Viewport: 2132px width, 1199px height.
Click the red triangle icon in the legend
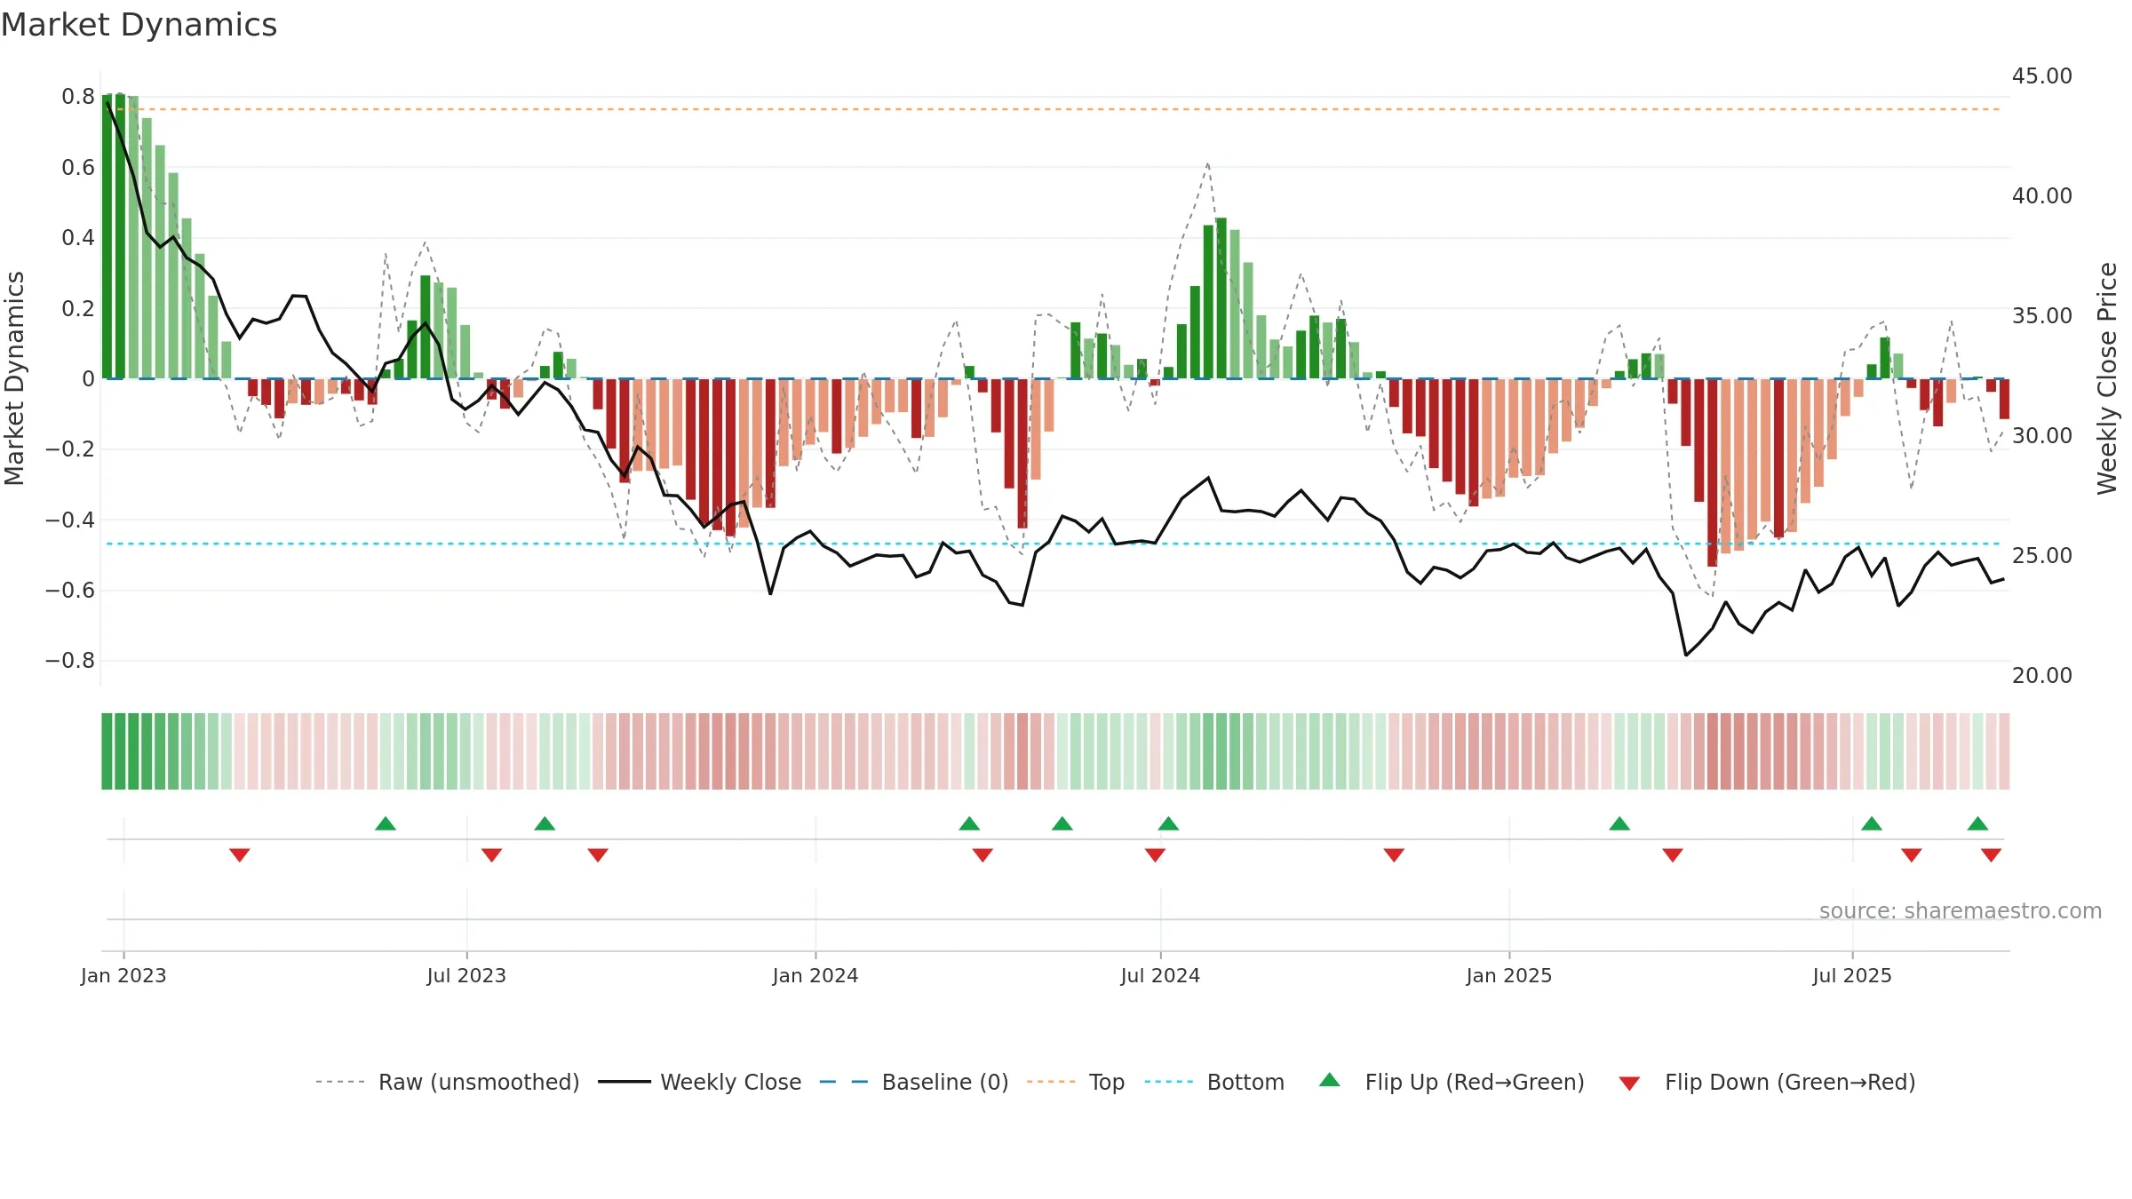1629,1084
